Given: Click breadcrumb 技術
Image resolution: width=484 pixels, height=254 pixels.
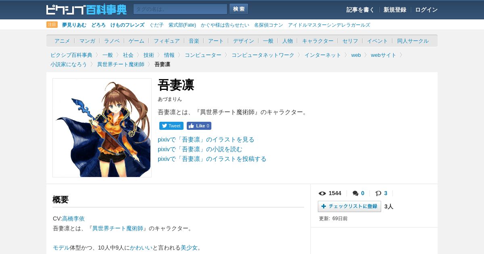Looking at the screenshot, I should point(149,55).
